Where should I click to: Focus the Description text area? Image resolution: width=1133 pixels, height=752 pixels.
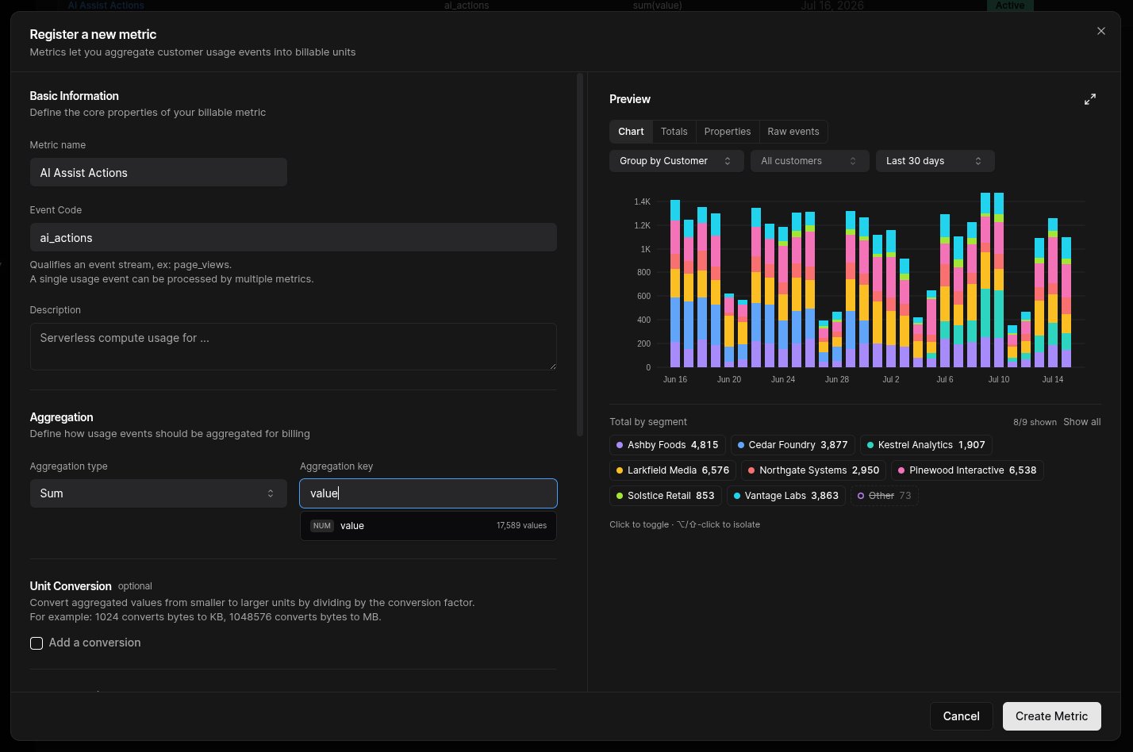coord(294,347)
